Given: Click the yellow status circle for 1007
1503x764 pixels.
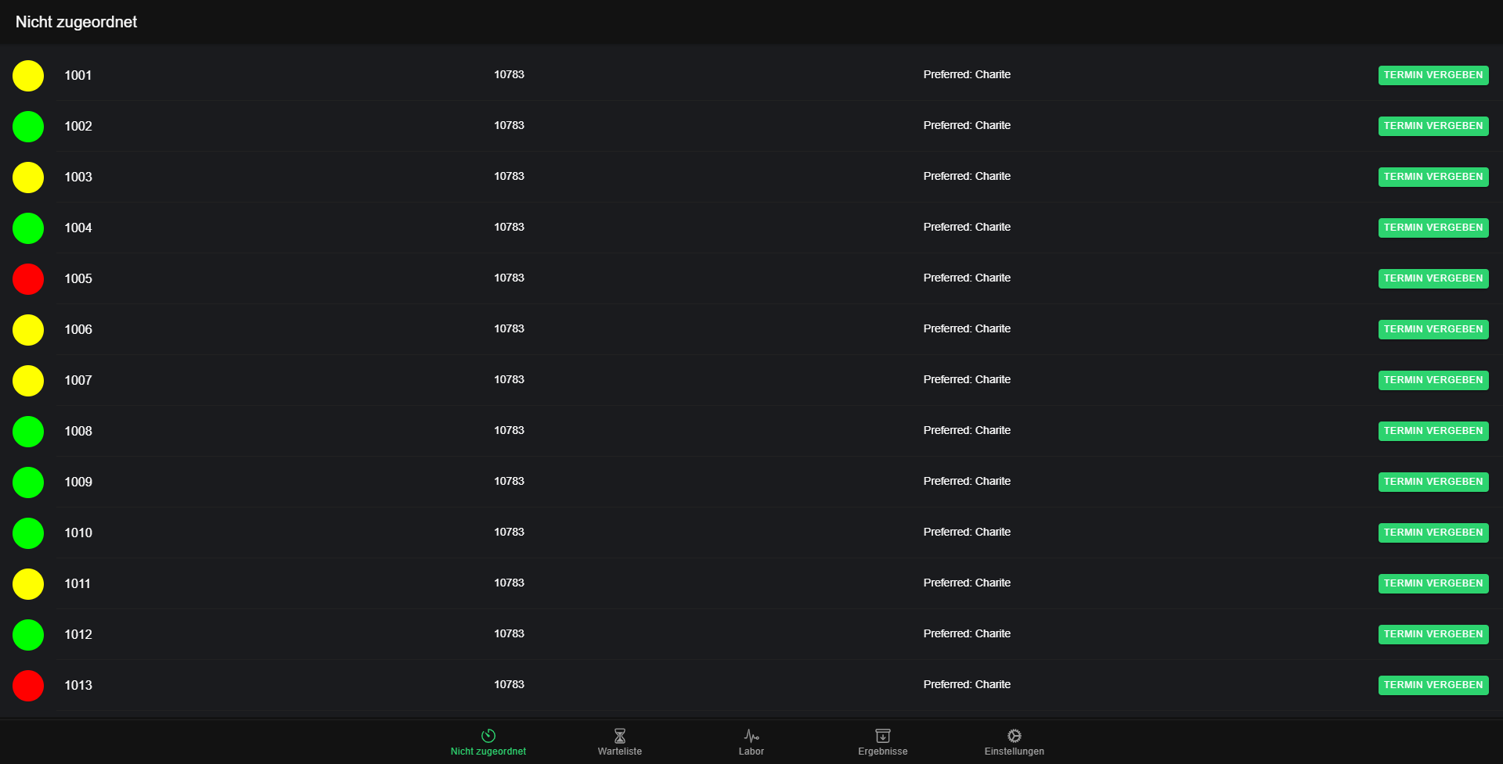Looking at the screenshot, I should 28,381.
